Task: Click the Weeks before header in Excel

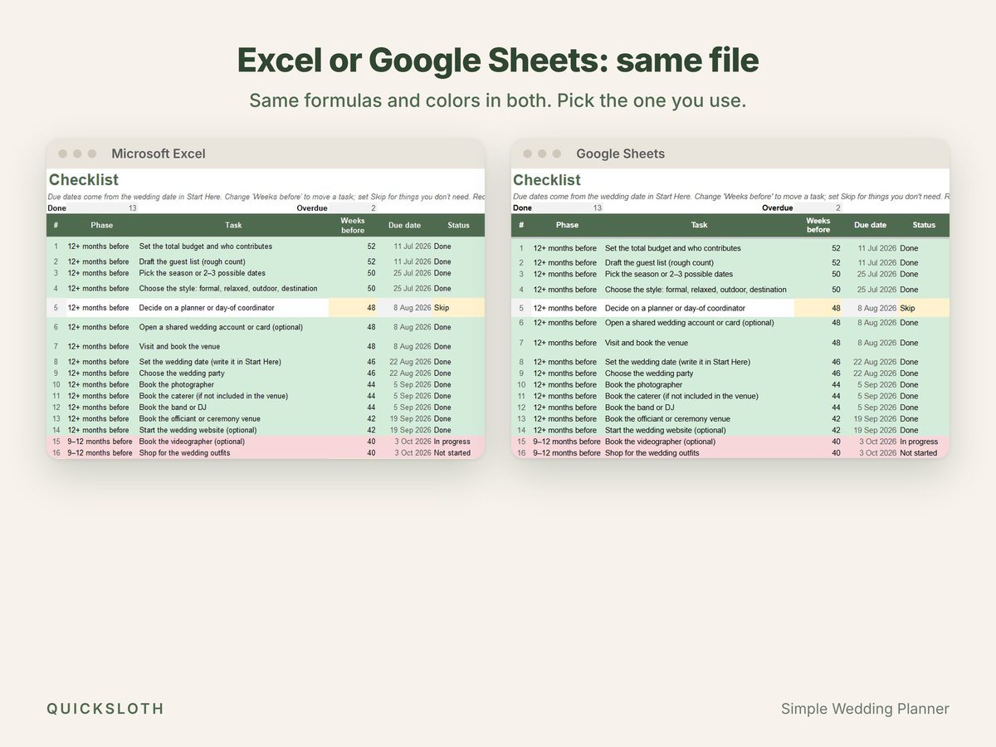Action: click(353, 225)
